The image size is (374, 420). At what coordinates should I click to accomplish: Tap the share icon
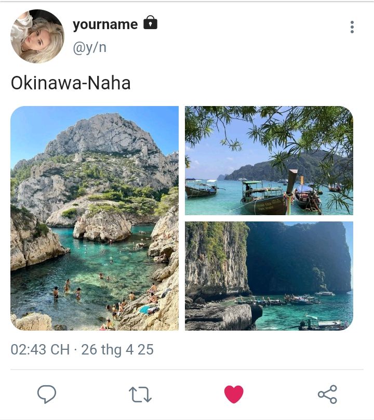(327, 395)
